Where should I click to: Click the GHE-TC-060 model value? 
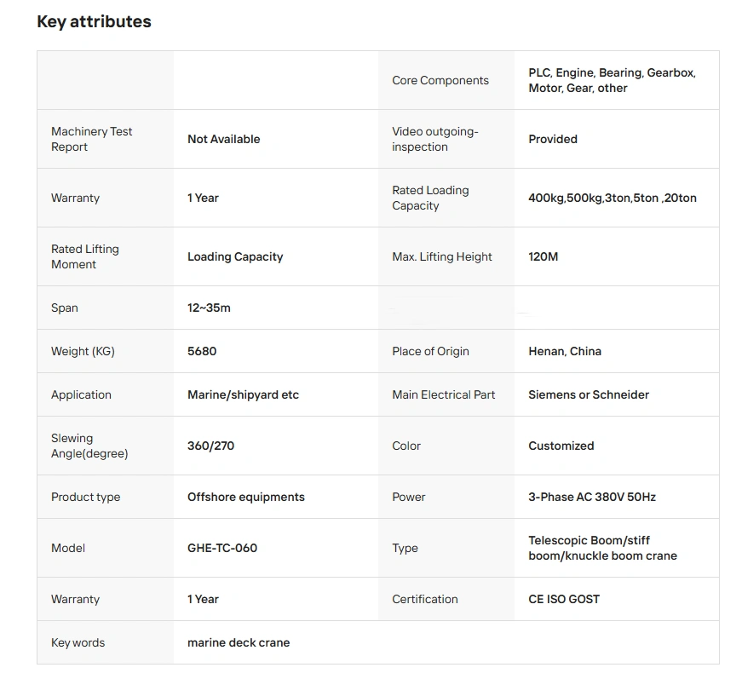coord(222,548)
